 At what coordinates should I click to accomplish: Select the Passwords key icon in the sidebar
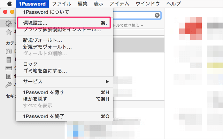coord(8,85)
